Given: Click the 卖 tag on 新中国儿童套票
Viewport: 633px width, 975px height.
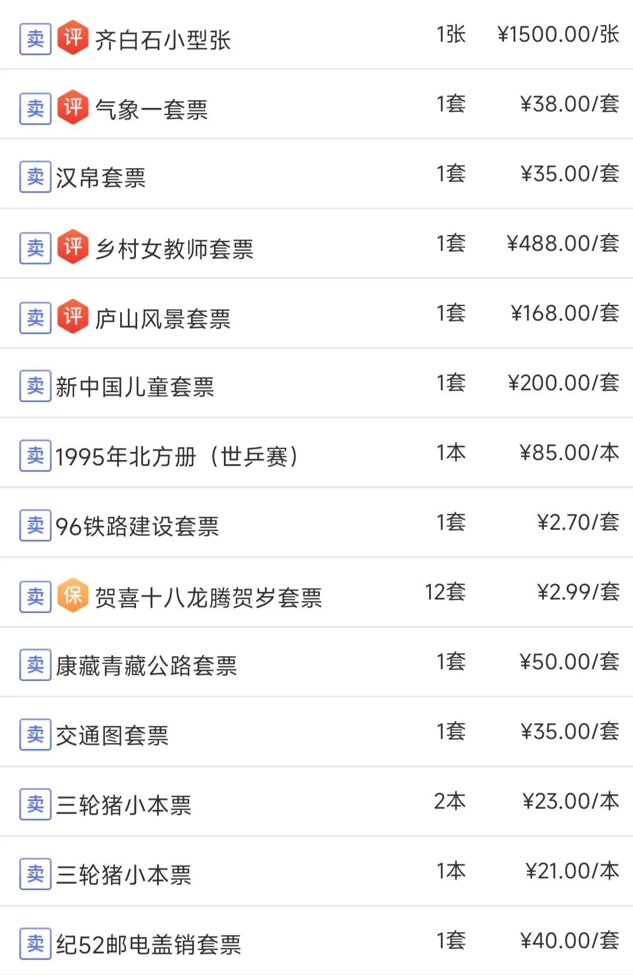Looking at the screenshot, I should [35, 387].
